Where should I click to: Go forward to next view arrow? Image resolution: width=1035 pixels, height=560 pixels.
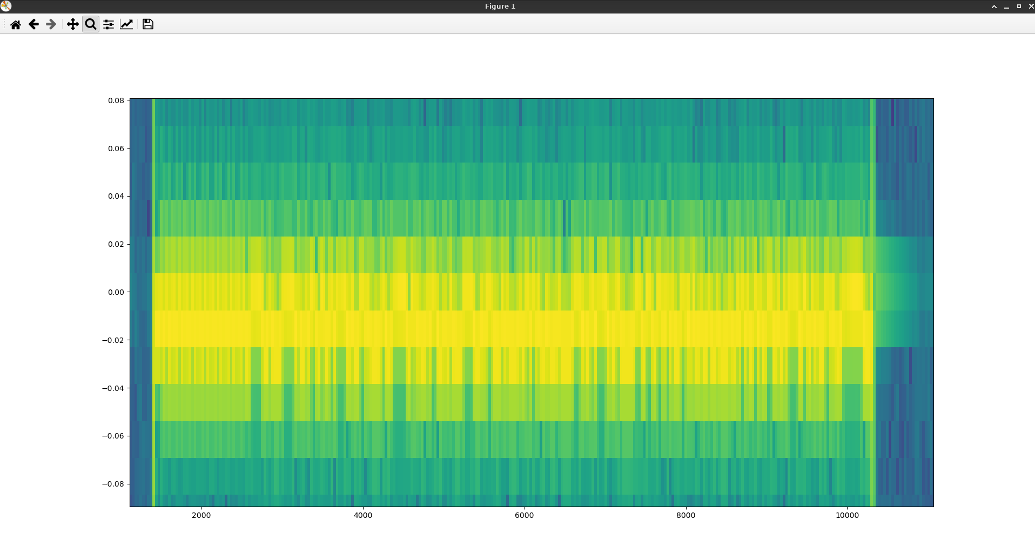pyautogui.click(x=51, y=24)
